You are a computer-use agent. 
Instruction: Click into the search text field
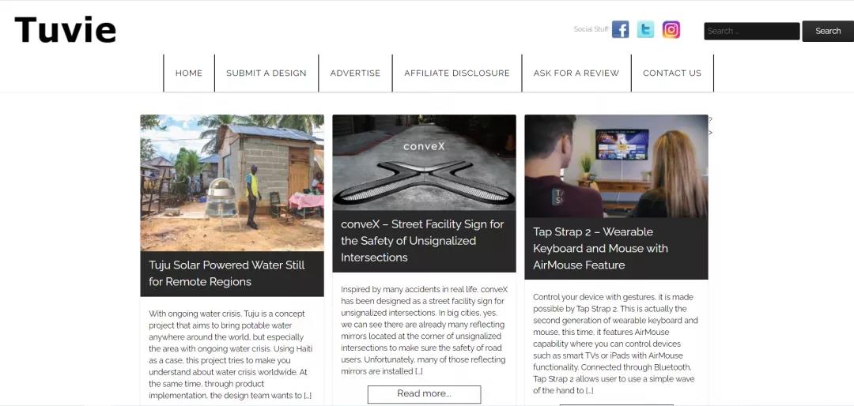tap(752, 31)
